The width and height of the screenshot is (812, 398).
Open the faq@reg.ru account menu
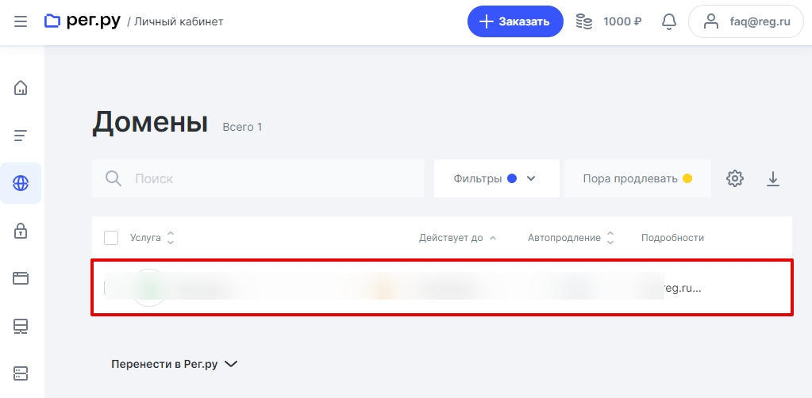point(745,21)
